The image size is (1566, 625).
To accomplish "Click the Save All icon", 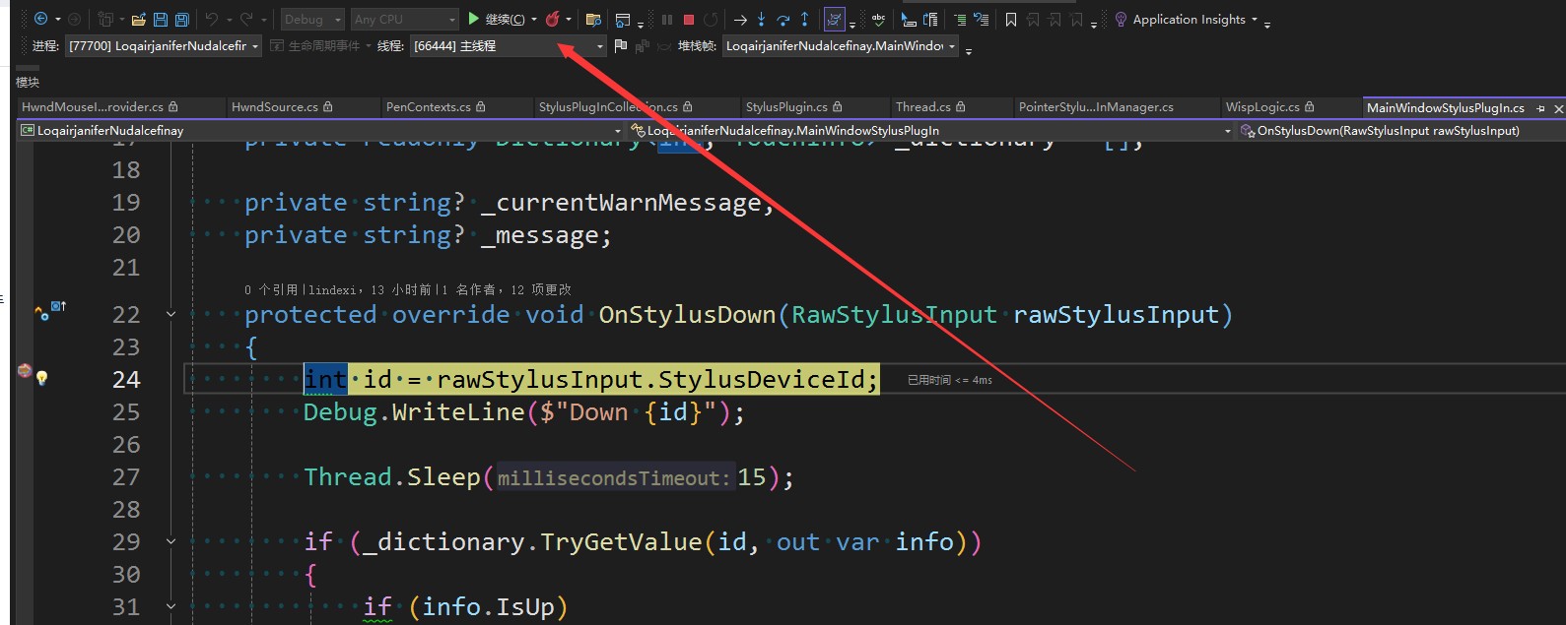I will [x=181, y=20].
